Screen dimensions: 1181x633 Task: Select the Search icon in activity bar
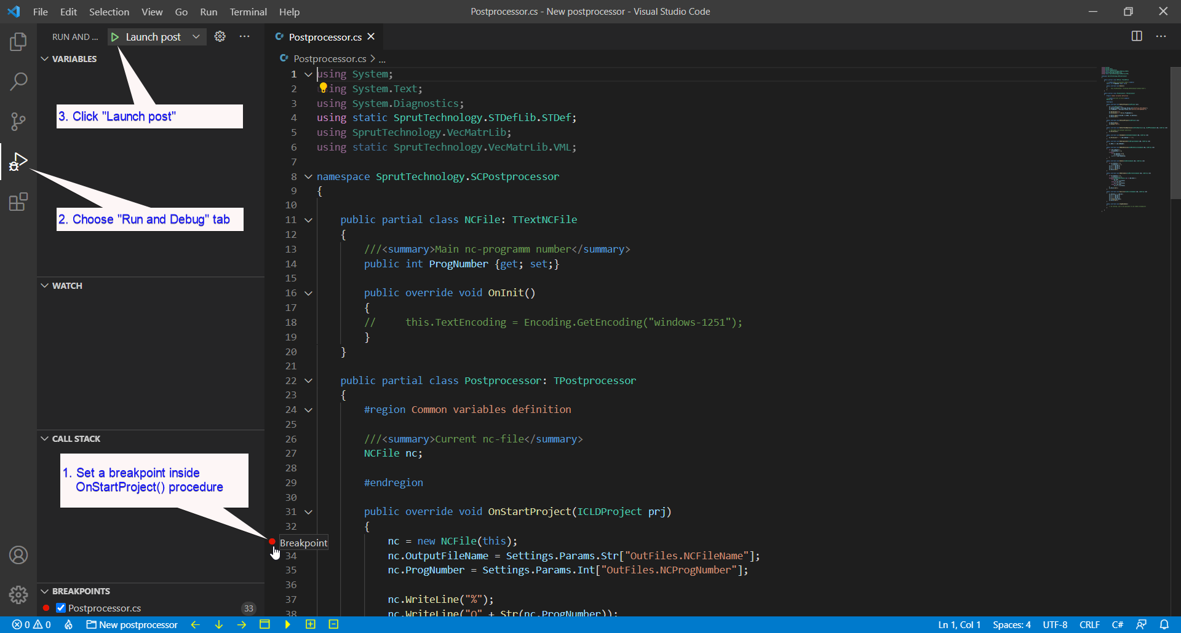(x=18, y=81)
